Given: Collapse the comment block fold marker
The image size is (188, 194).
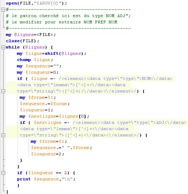Looking at the screenshot, I should pos(3,9).
